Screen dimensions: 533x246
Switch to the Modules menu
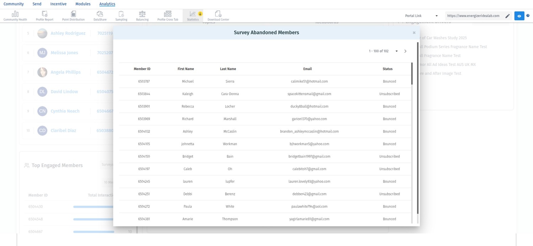(x=83, y=4)
